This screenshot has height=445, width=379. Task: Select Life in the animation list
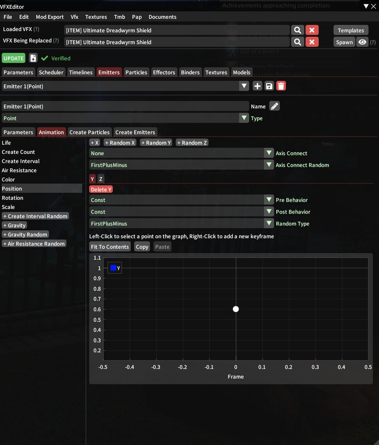point(42,143)
